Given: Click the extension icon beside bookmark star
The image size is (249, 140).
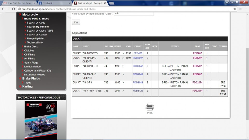Looking at the screenshot, I should (240, 9).
